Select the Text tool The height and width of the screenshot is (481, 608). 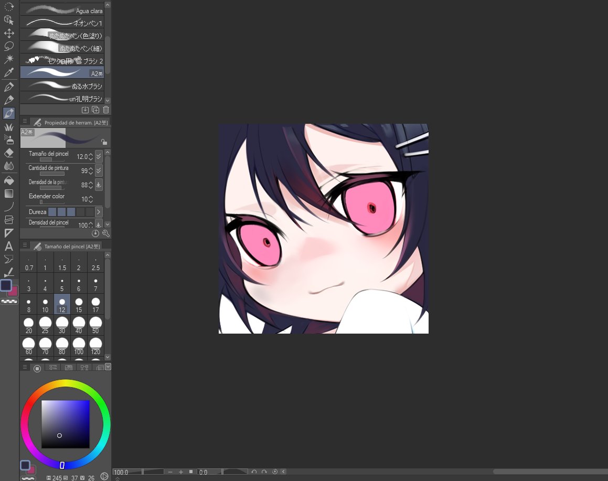point(8,246)
